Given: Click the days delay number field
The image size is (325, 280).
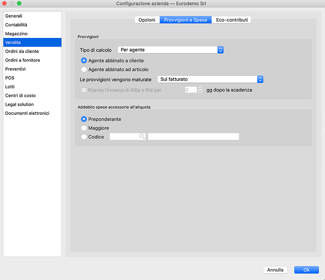Looking at the screenshot, I should click(191, 90).
